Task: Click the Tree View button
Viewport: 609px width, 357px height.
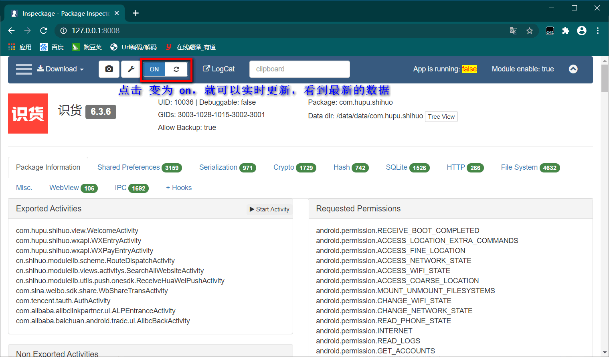Action: [441, 117]
